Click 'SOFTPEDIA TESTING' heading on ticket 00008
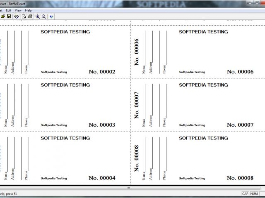 [203, 138]
